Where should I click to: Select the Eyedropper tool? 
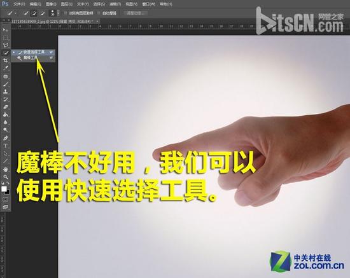click(5, 68)
